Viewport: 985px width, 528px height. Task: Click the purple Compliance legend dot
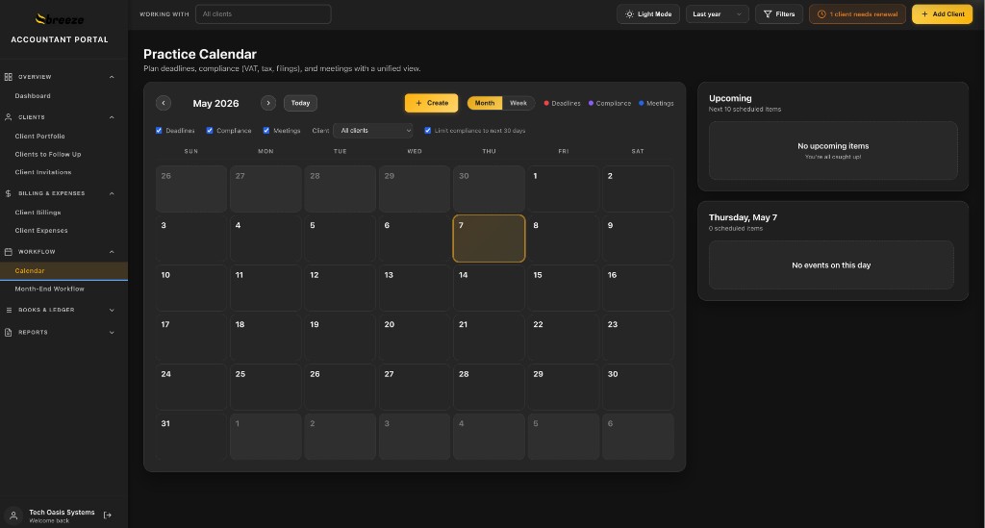592,103
